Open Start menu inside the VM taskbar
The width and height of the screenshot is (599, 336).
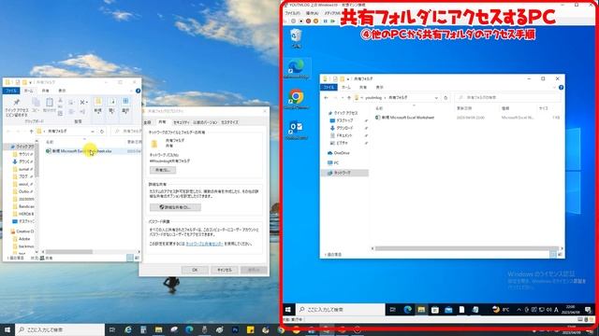click(288, 309)
